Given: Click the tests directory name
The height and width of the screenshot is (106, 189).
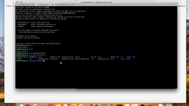Looking at the screenshot, I should [x=123, y=59].
